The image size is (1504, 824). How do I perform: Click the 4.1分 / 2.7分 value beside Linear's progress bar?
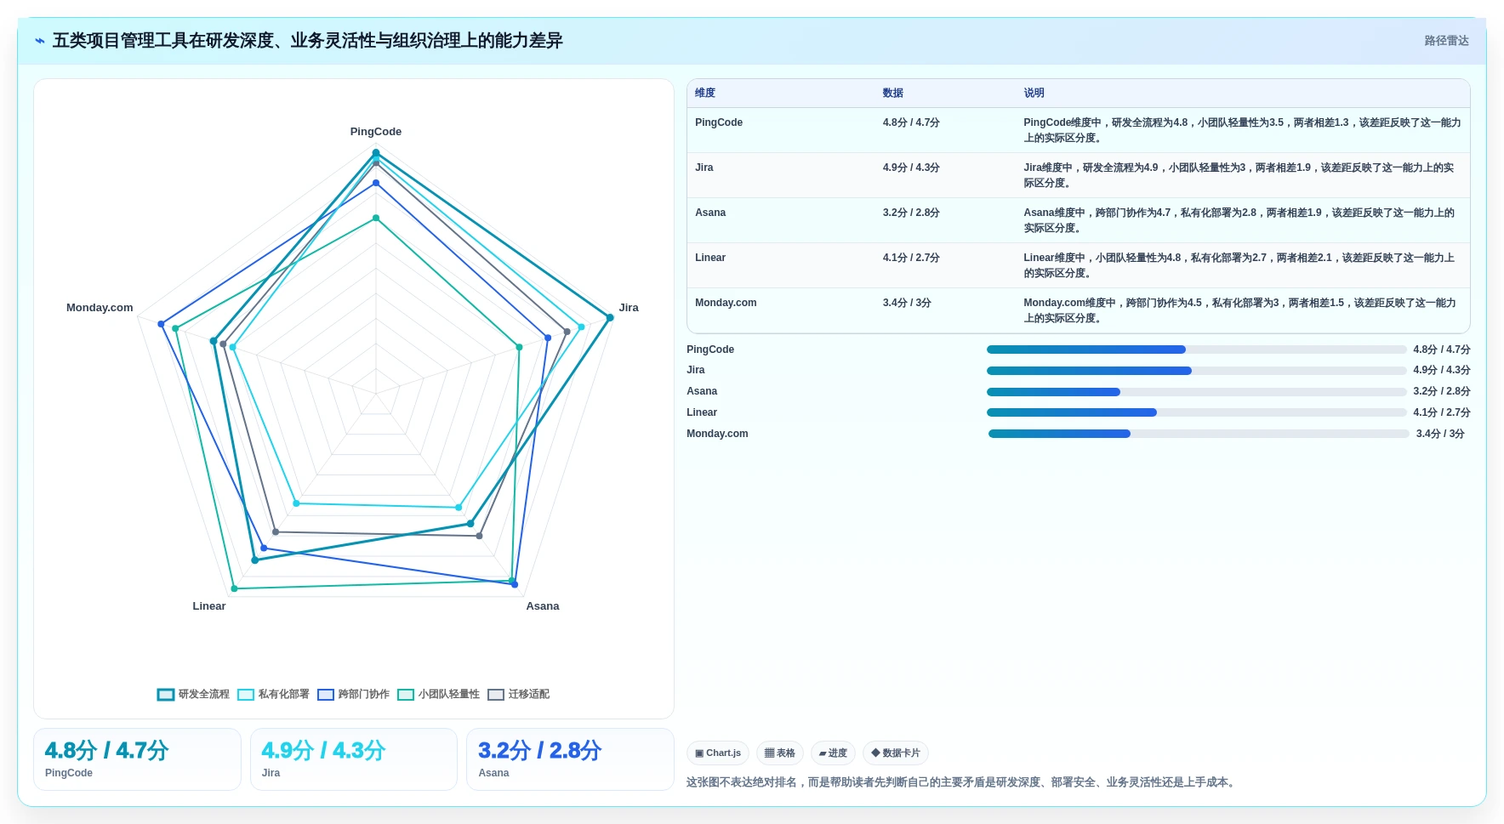pos(1442,412)
